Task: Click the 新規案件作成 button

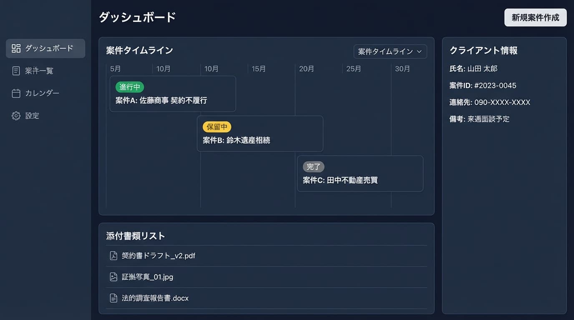Action: point(535,17)
